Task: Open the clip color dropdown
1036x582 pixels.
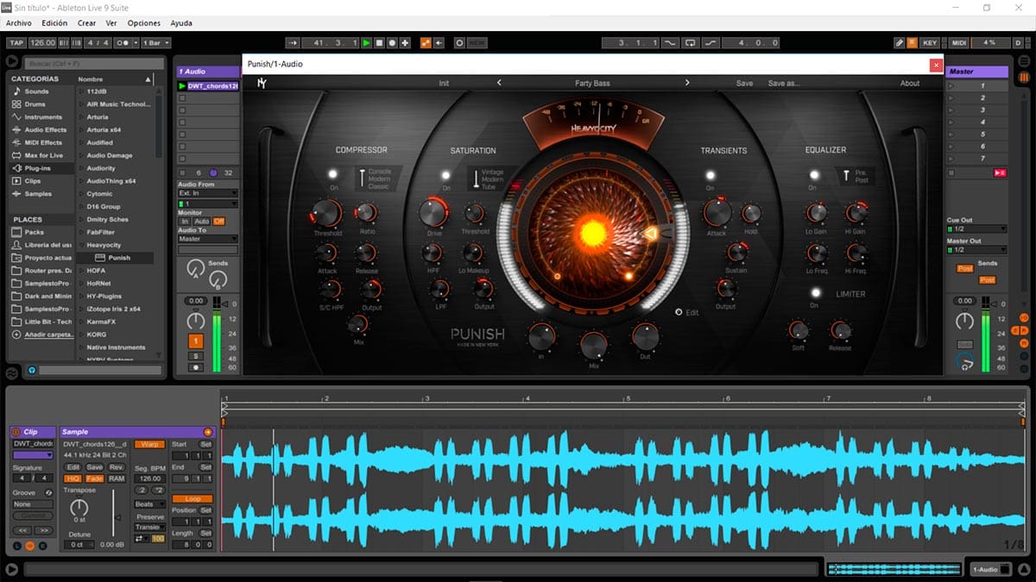Action: pos(33,454)
